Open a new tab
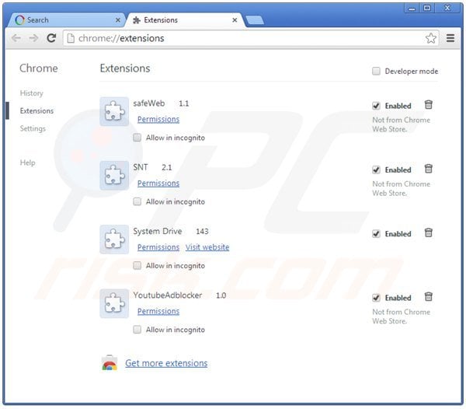This screenshot has height=409, width=466. click(x=255, y=20)
